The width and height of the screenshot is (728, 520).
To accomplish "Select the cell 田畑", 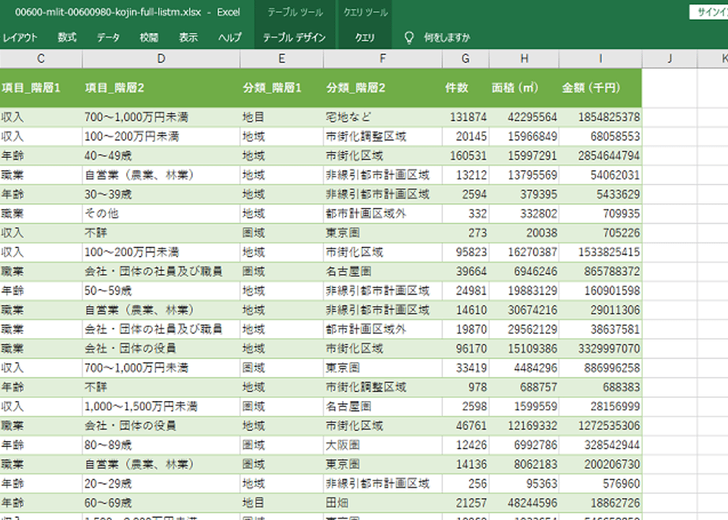I will click(x=383, y=503).
